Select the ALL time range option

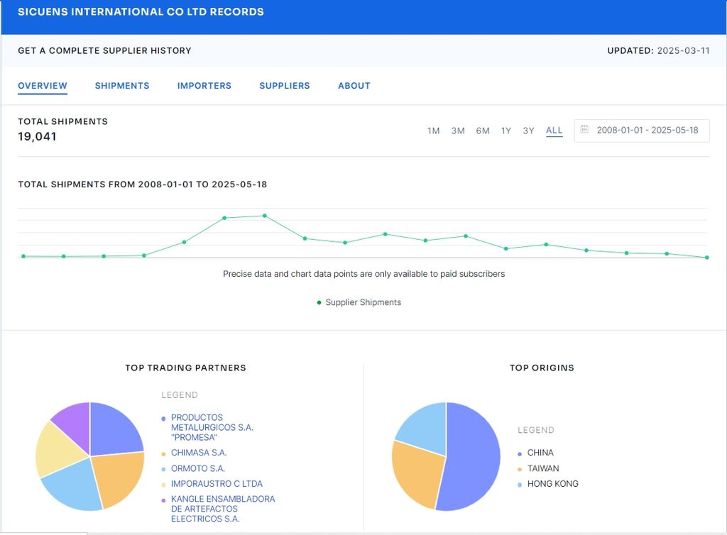click(x=554, y=131)
